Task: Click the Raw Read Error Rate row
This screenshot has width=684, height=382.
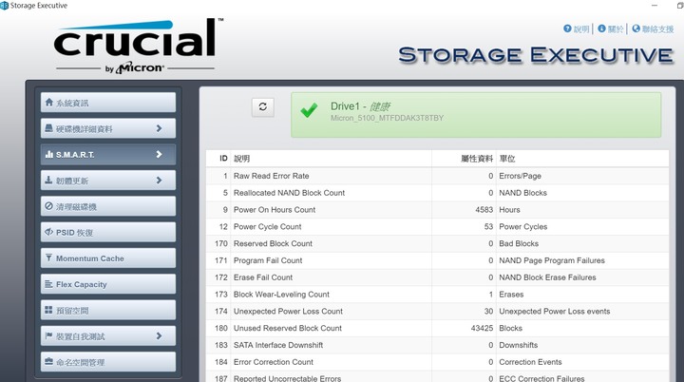Action: tap(437, 176)
